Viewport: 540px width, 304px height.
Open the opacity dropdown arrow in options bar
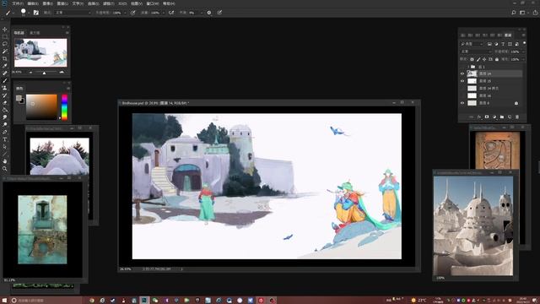[125, 13]
